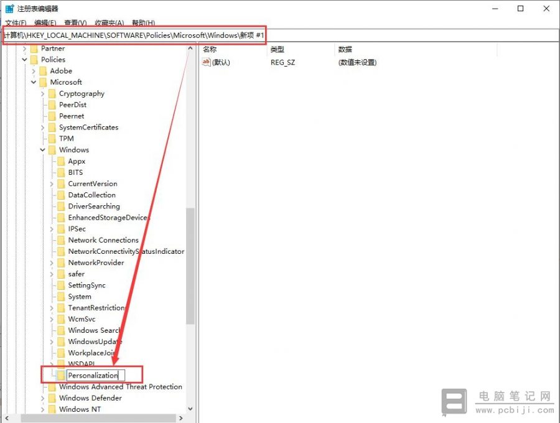Select the Microsoft folder icon

(43, 82)
